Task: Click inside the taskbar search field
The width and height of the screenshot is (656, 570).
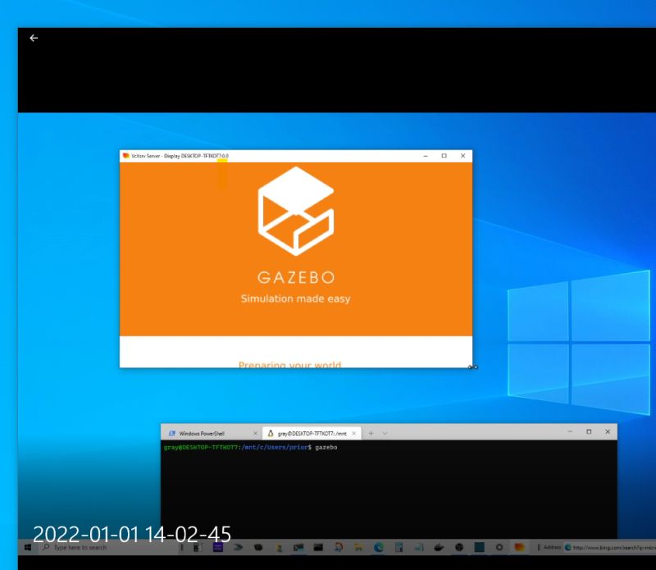Action: (90, 547)
